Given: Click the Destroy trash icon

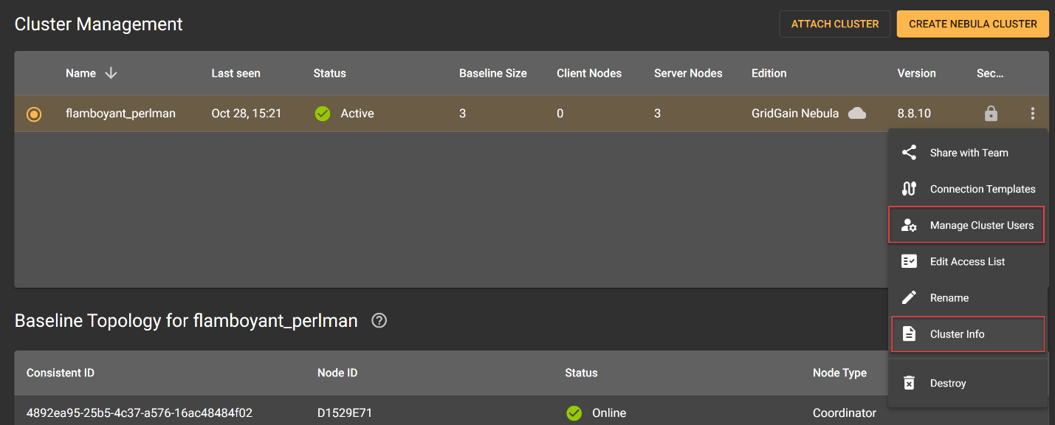Looking at the screenshot, I should (910, 383).
